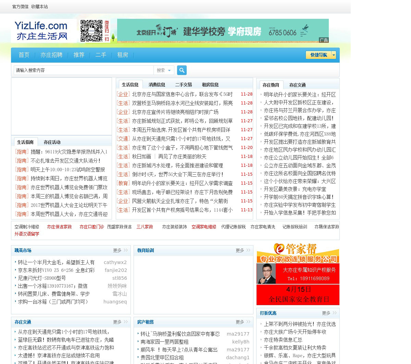411x364 pixels.
Task: Open the 管家帮 housekeeping banner ad
Action: point(298,253)
